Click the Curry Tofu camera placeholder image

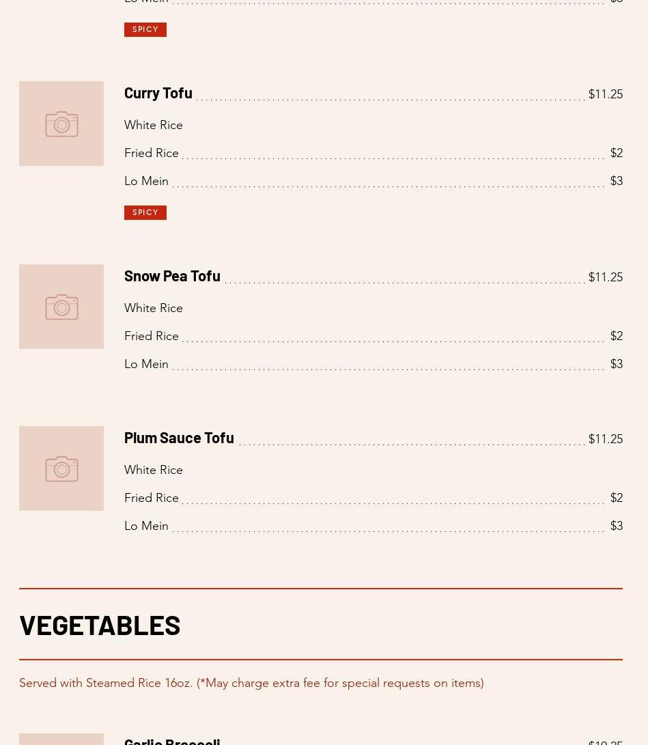click(x=61, y=124)
